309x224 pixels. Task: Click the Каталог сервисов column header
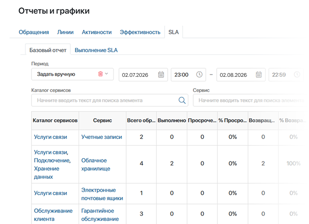point(55,120)
